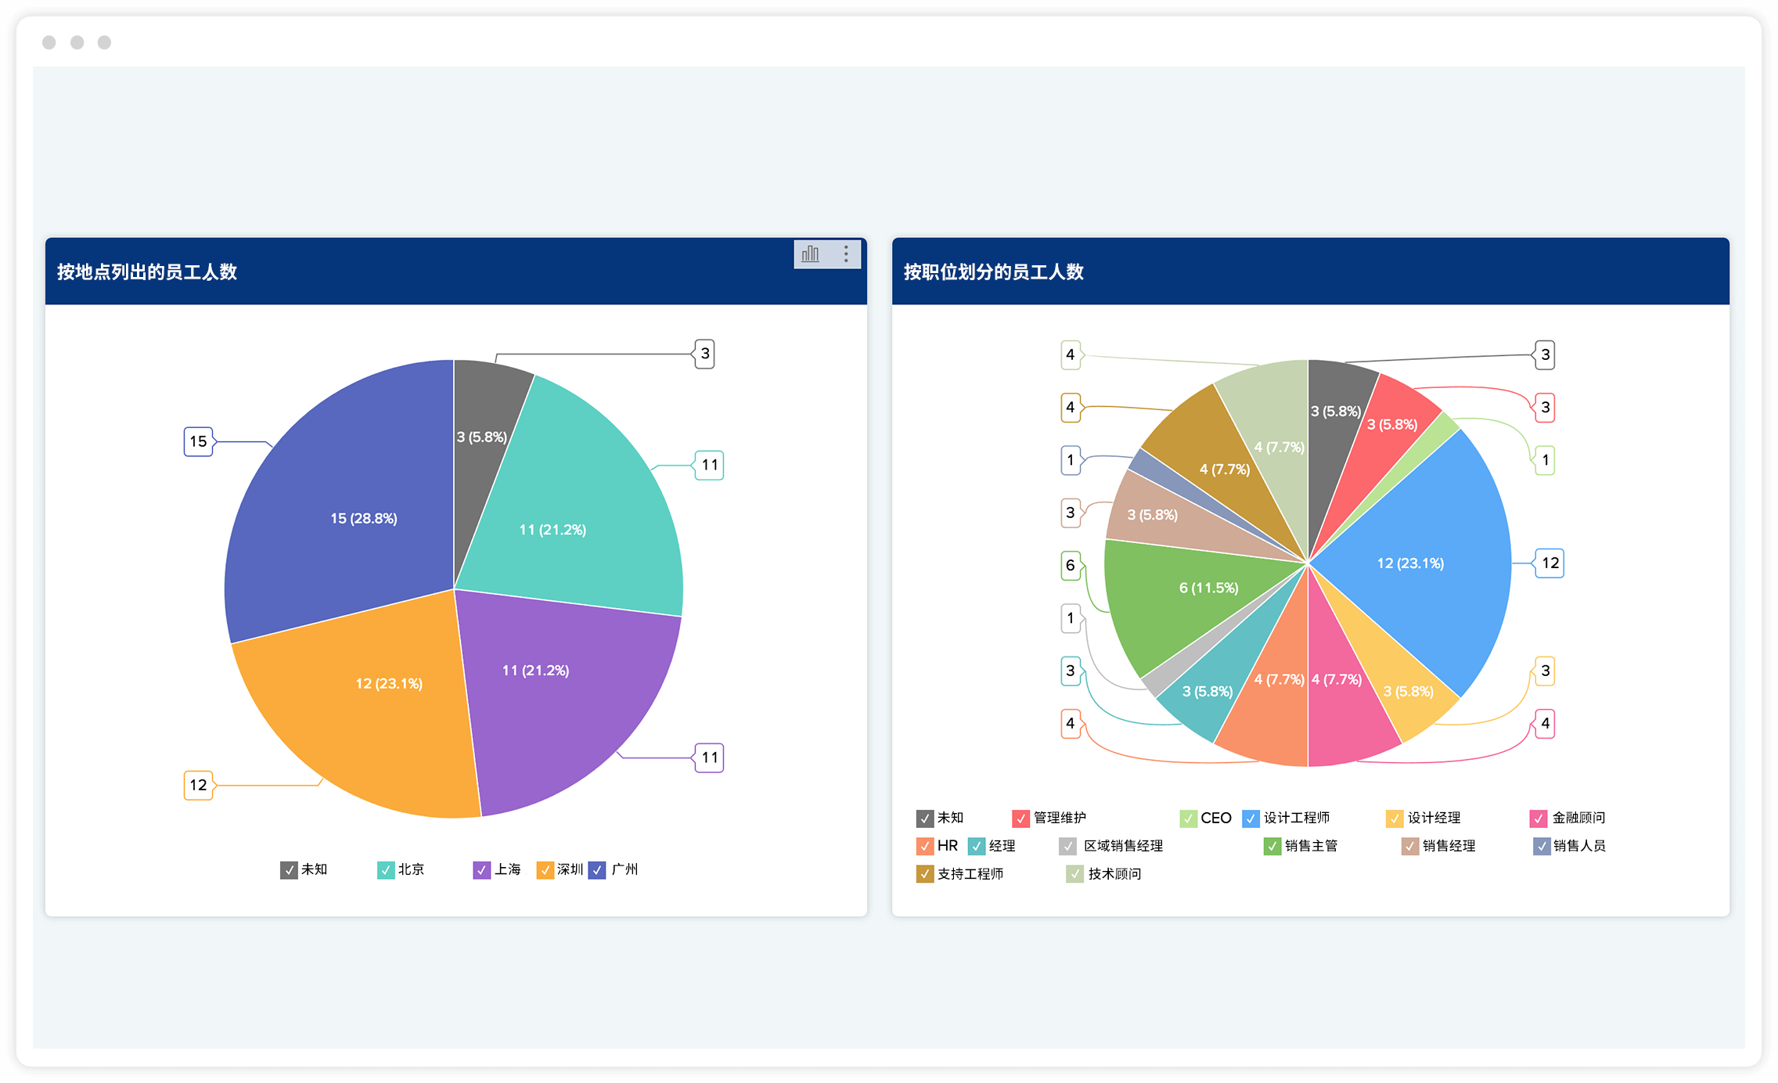Toggle the 上海 legend checkbox
Image resolution: width=1778 pixels, height=1083 pixels.
(x=481, y=870)
